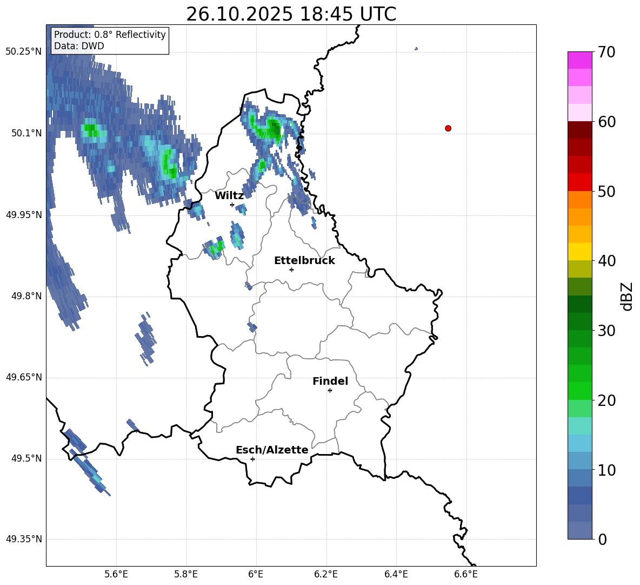Screen dimensions: 640x585
Task: Click the Esch/Alzette station cross marker
Action: coord(252,459)
